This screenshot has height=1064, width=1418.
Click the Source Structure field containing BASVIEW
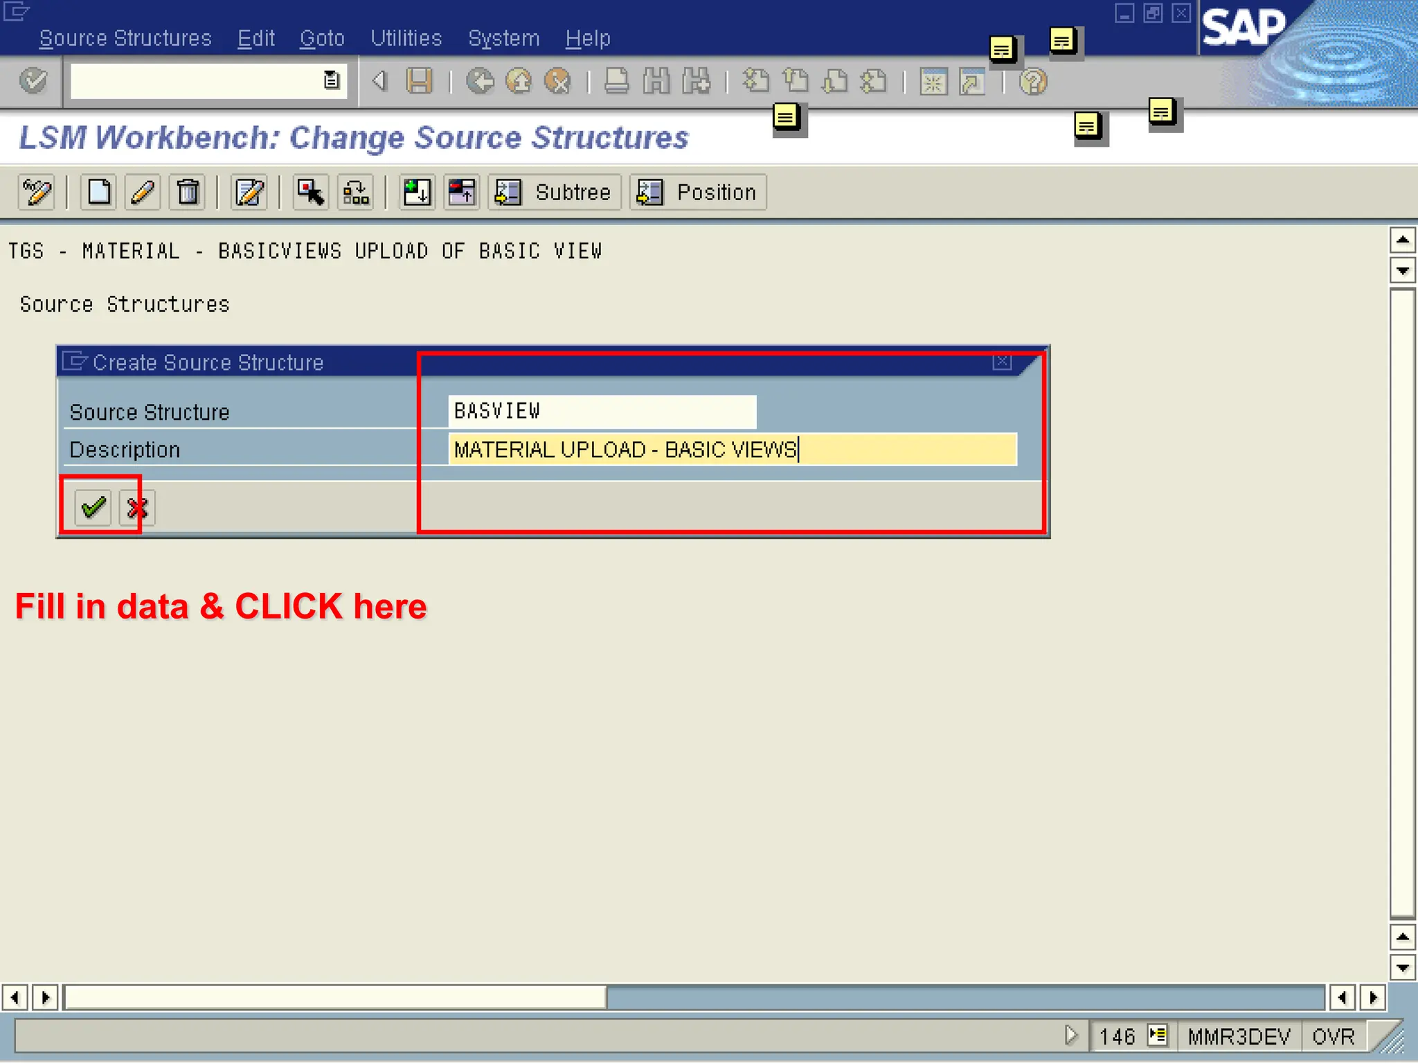click(602, 411)
